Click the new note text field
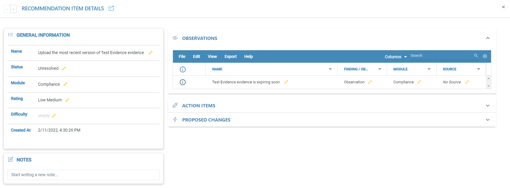 83,175
